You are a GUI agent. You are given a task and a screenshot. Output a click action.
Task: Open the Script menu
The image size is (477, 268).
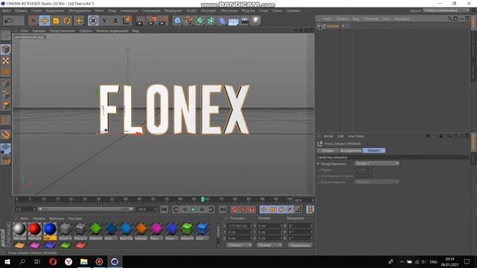click(x=264, y=10)
